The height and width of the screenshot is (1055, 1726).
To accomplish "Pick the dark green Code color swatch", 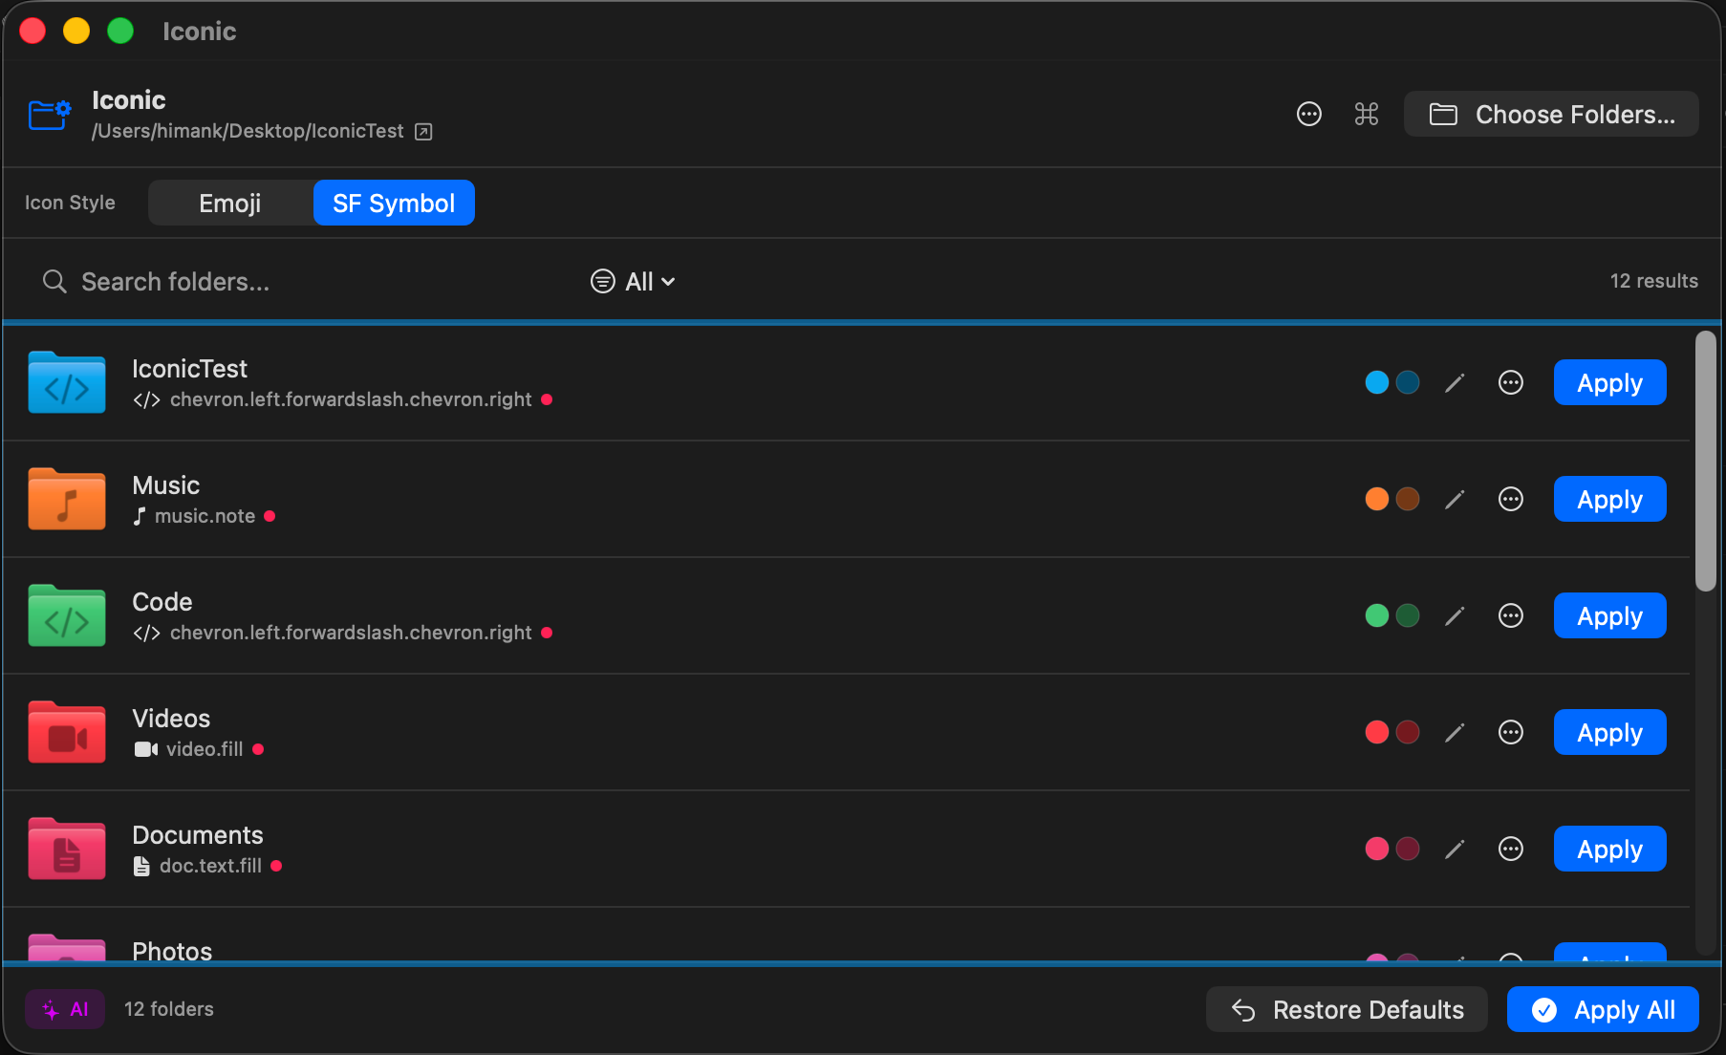I will 1408,616.
